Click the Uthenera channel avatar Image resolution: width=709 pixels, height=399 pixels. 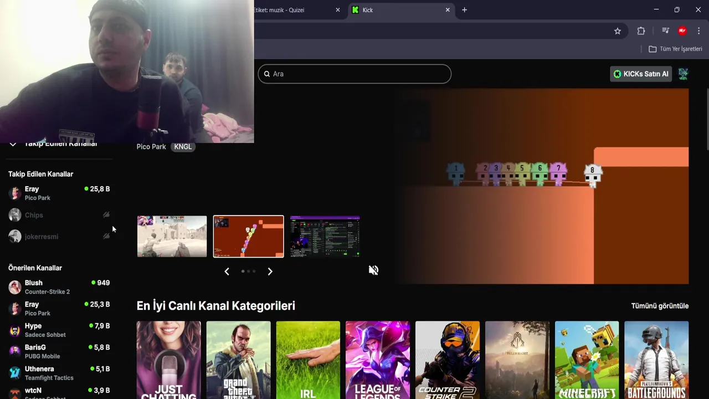15,373
